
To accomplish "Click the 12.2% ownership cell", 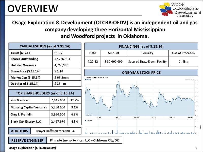I will 75,100.
